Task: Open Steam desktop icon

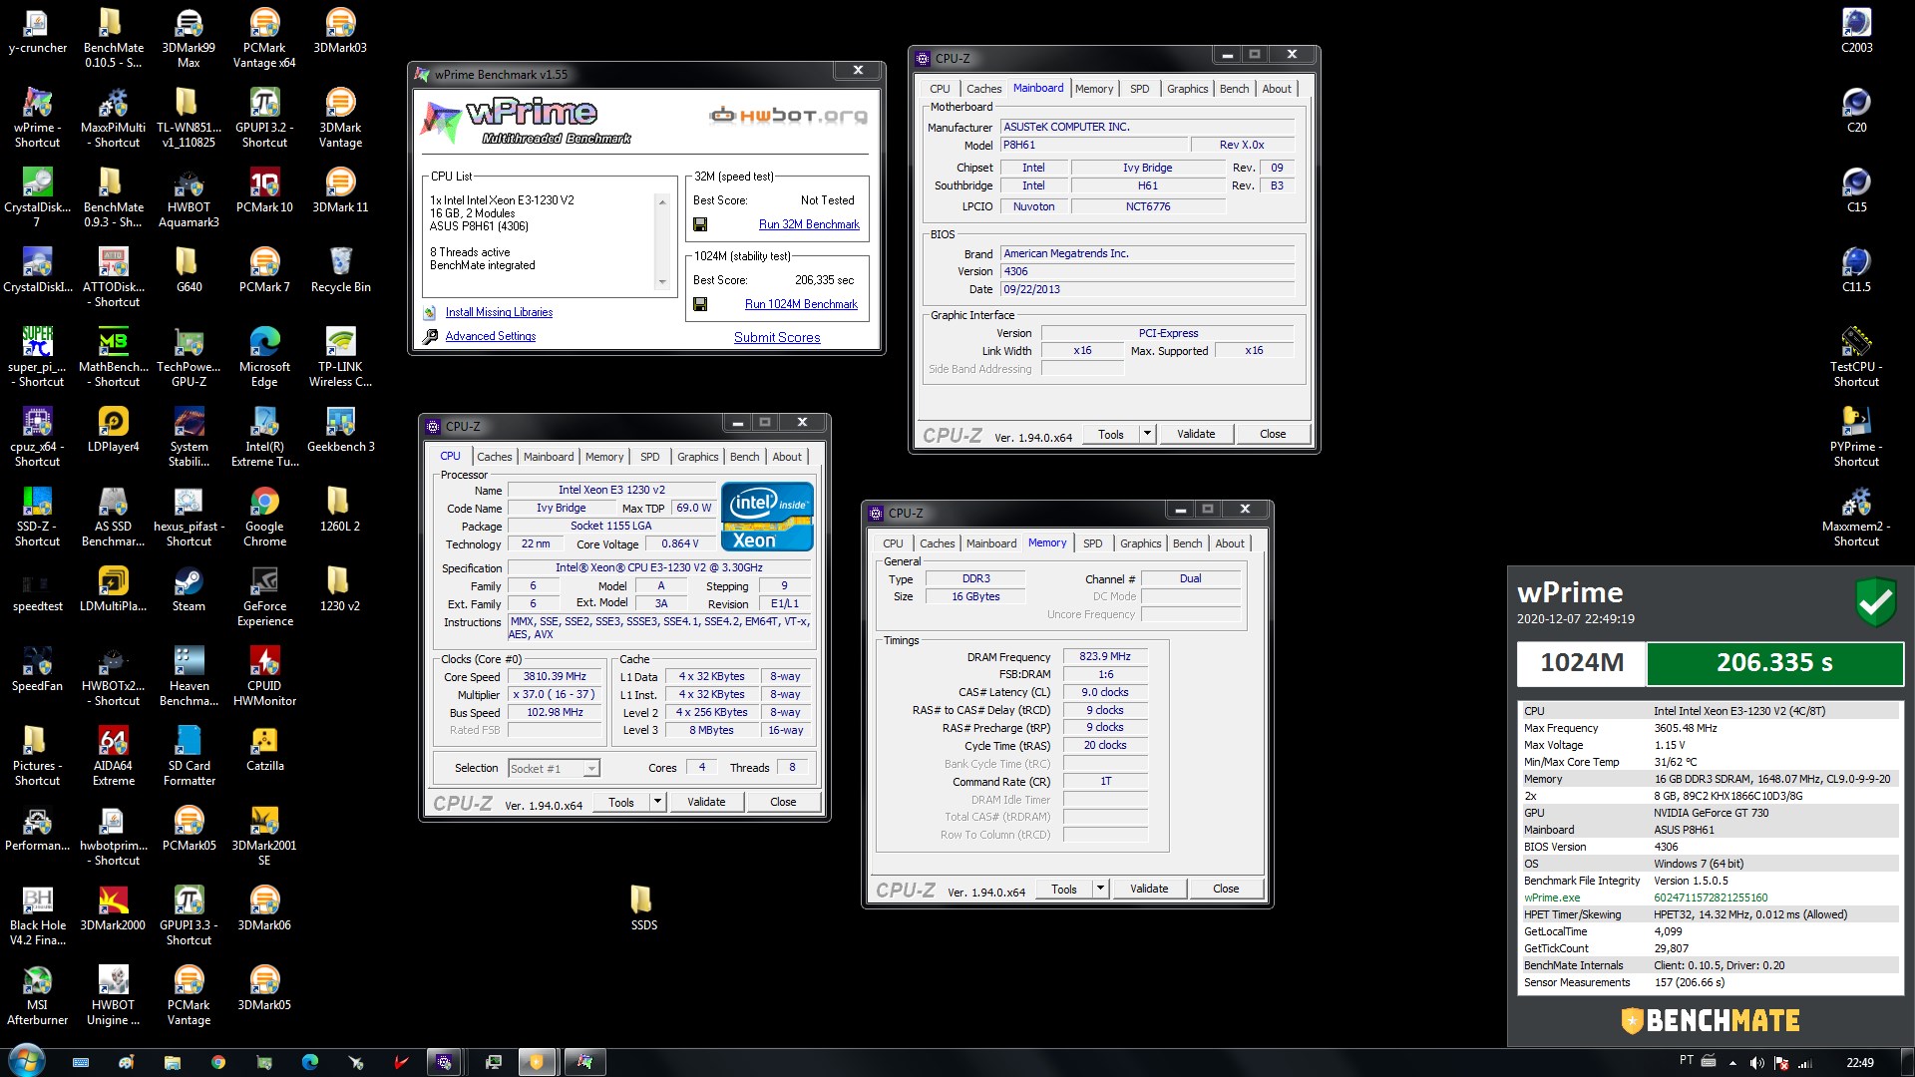Action: [x=189, y=590]
